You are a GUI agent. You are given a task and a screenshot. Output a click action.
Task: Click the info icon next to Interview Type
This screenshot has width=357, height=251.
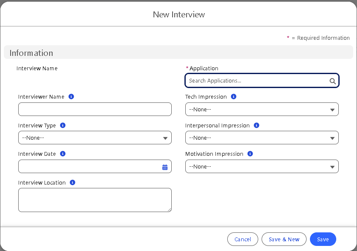coord(63,125)
